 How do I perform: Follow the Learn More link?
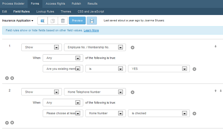91,30
